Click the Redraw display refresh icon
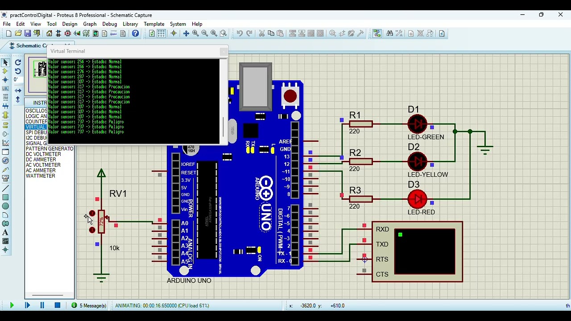 [152, 33]
